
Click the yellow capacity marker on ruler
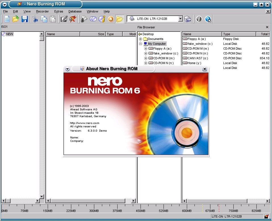(202, 208)
